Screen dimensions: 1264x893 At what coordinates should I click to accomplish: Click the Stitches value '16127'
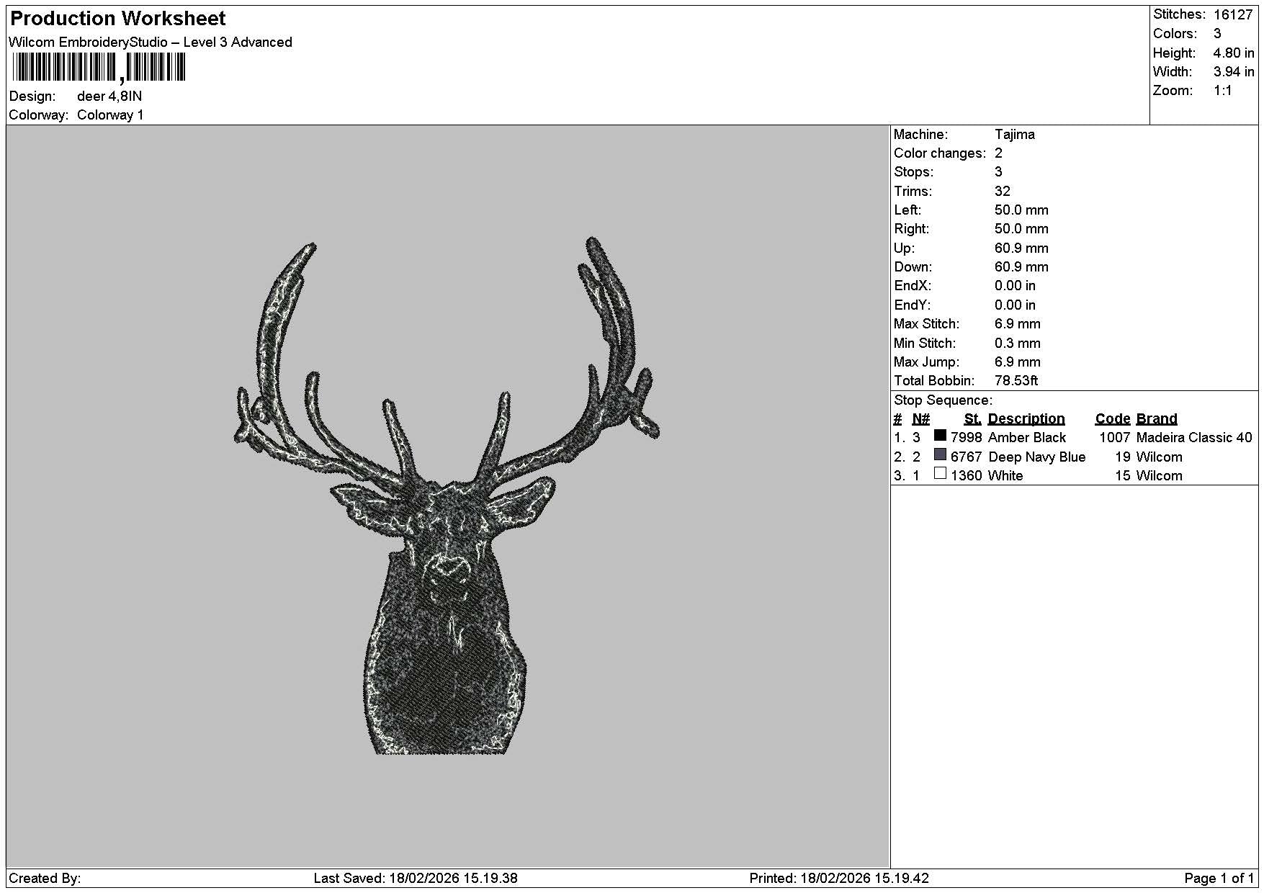(x=1233, y=14)
